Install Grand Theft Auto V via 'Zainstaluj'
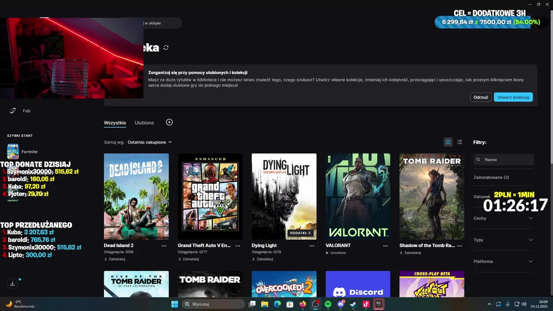The height and width of the screenshot is (311, 553). coord(188,259)
